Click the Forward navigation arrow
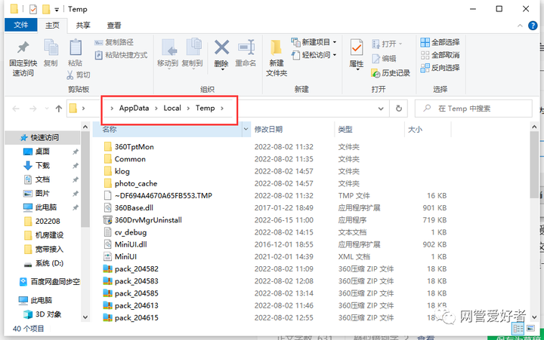Screen dimensions: 544x340 pyautogui.click(x=33, y=109)
